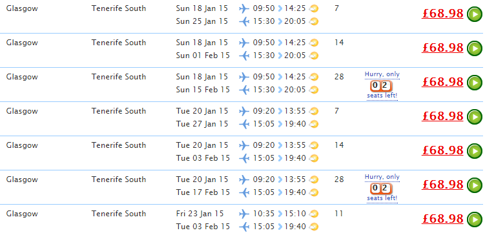Click green arrow for Sun 18 Jan 7-night flight
Screen dimensions: 485x235
pos(475,14)
